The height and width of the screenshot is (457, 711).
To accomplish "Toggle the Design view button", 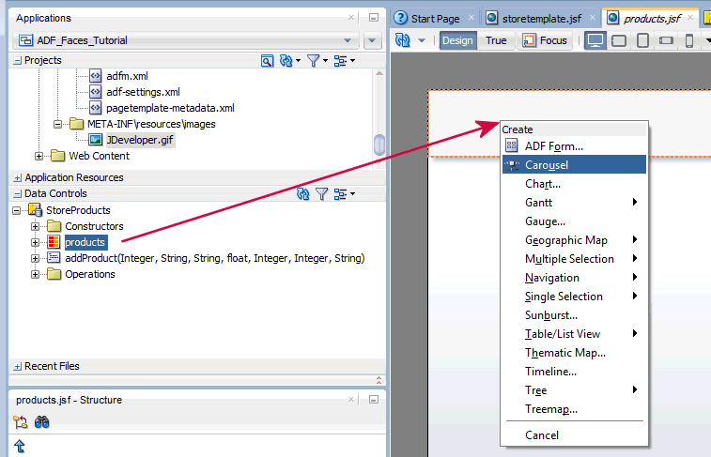I will [457, 40].
